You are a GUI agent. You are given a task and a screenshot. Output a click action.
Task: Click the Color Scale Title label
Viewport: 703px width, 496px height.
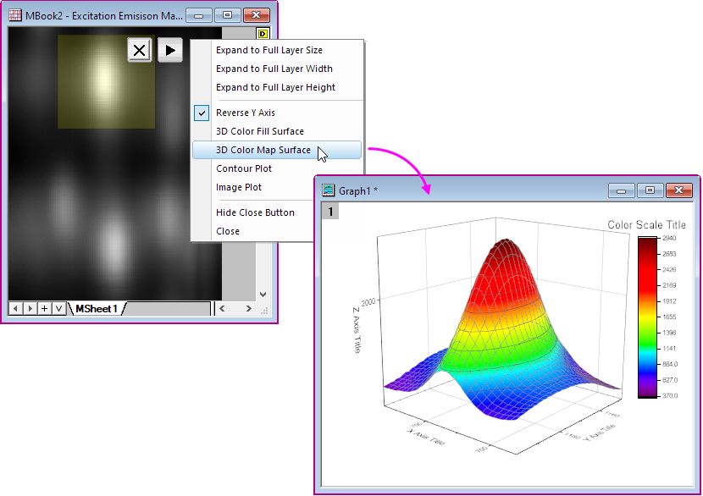646,225
